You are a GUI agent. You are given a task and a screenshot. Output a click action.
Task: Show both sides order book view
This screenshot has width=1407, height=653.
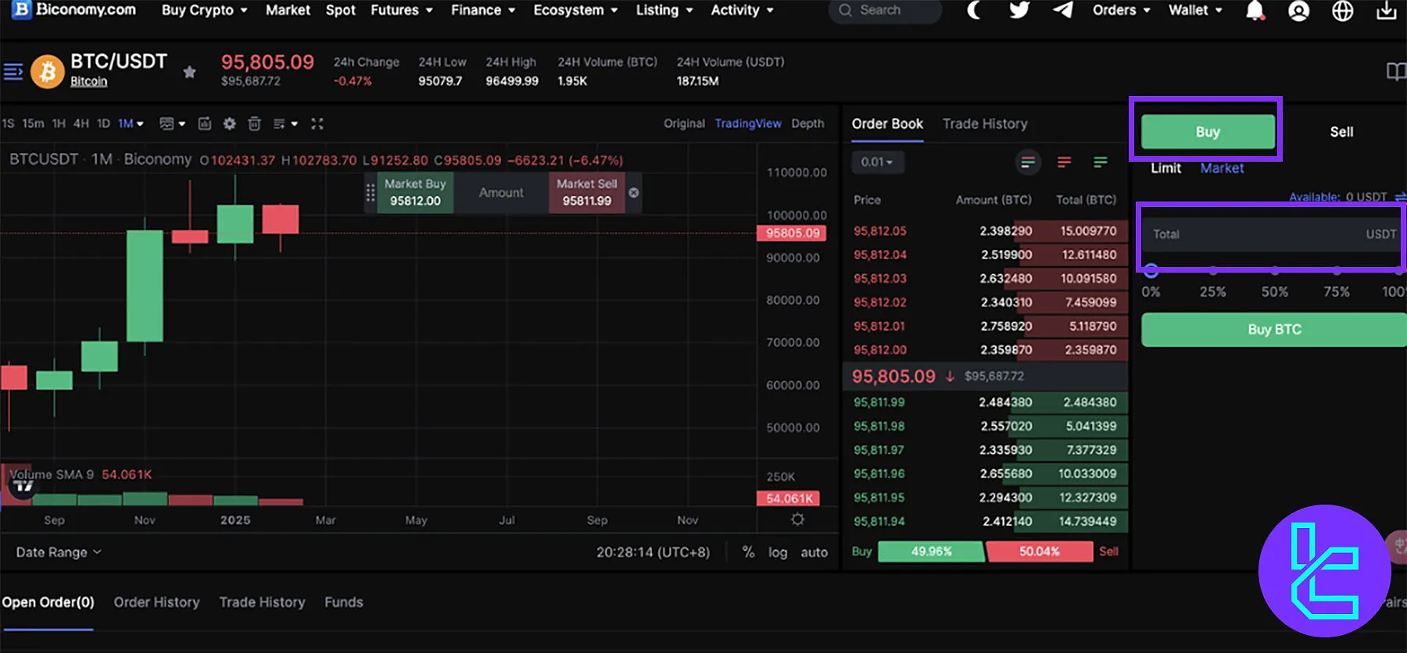pos(1028,162)
